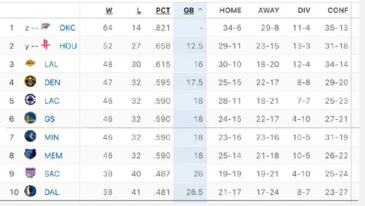Click the Oklahoma City Thunder logo

(x=45, y=26)
